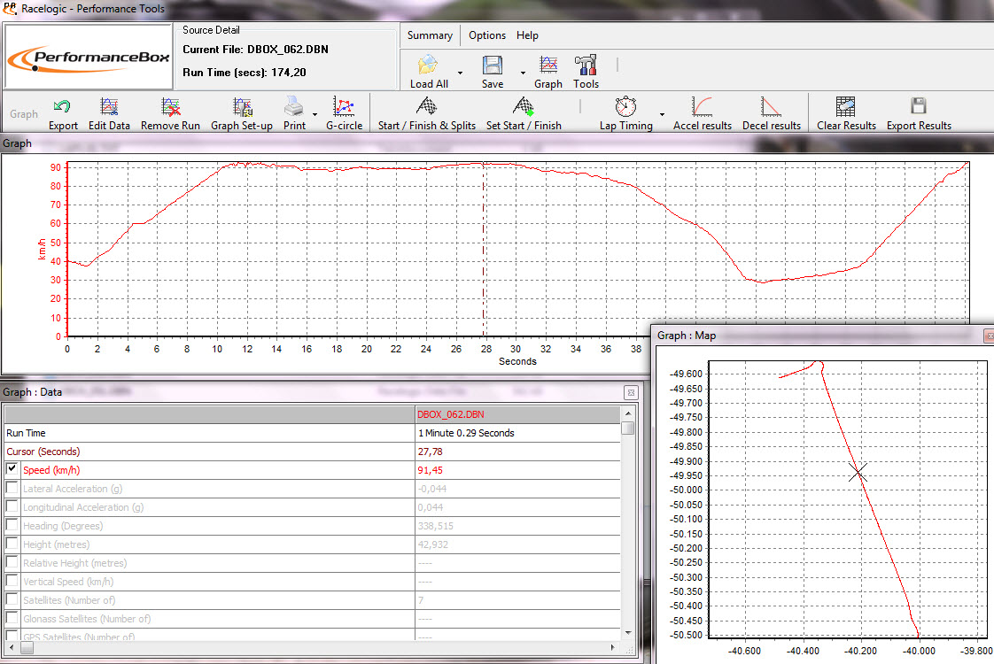
Task: Open the Graph toolbar icon
Action: coord(548,65)
